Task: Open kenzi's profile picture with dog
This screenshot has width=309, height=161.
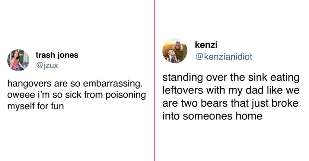Action: point(175,51)
